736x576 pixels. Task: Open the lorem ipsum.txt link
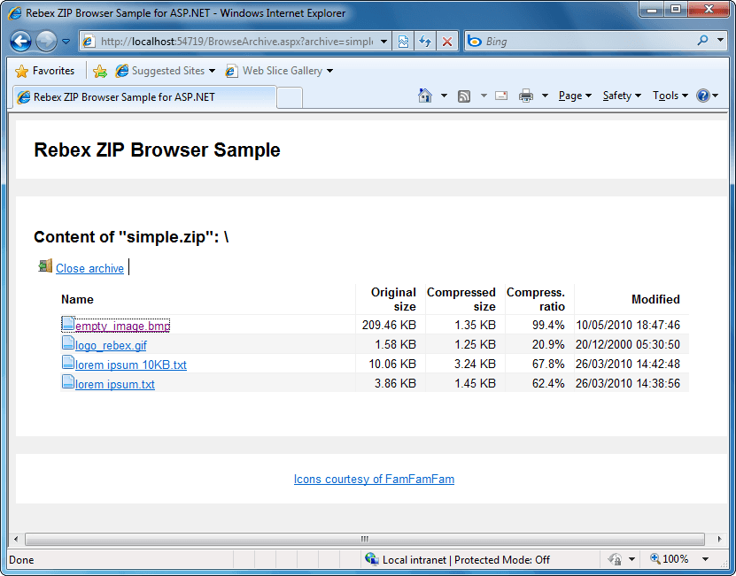(x=115, y=384)
